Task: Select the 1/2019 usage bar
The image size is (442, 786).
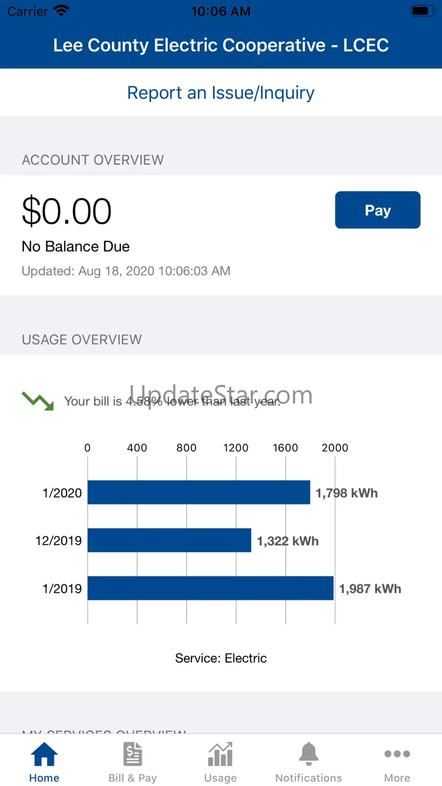Action: pyautogui.click(x=210, y=588)
